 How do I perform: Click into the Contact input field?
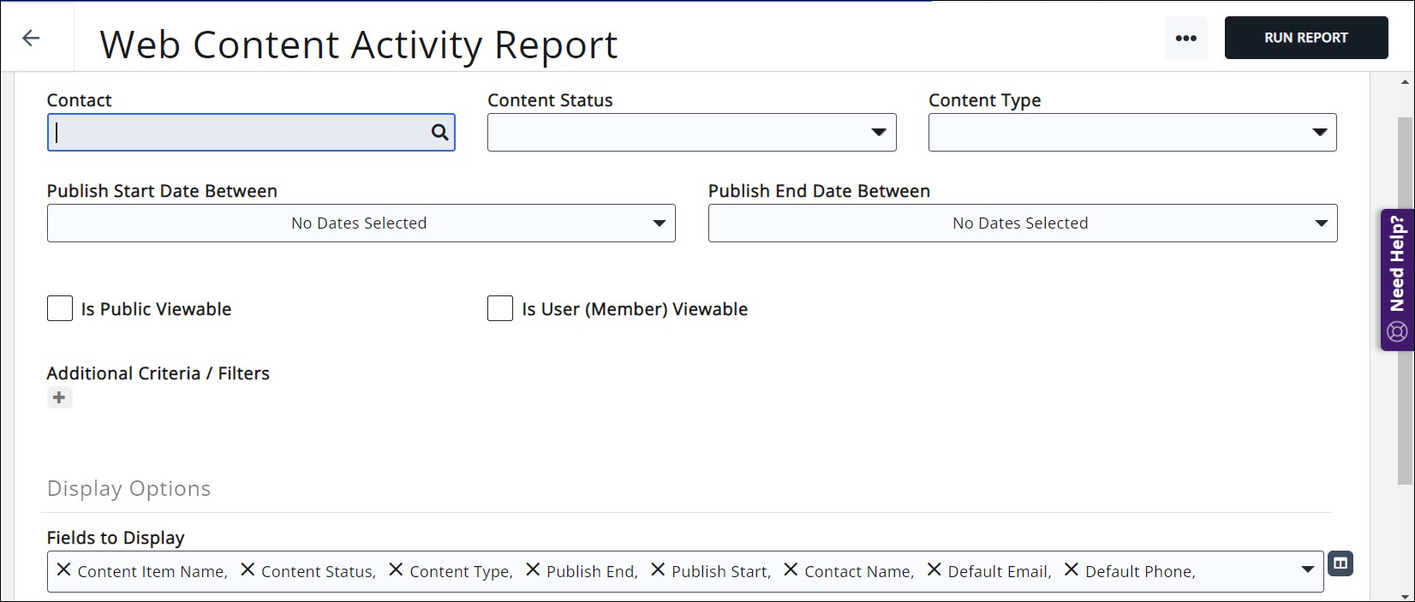(x=240, y=133)
